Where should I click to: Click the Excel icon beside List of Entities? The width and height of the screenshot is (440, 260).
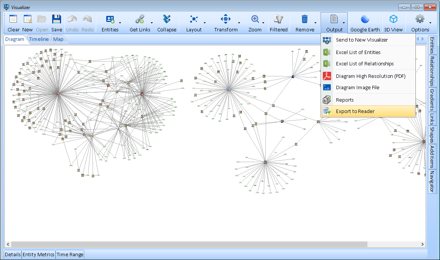point(327,52)
